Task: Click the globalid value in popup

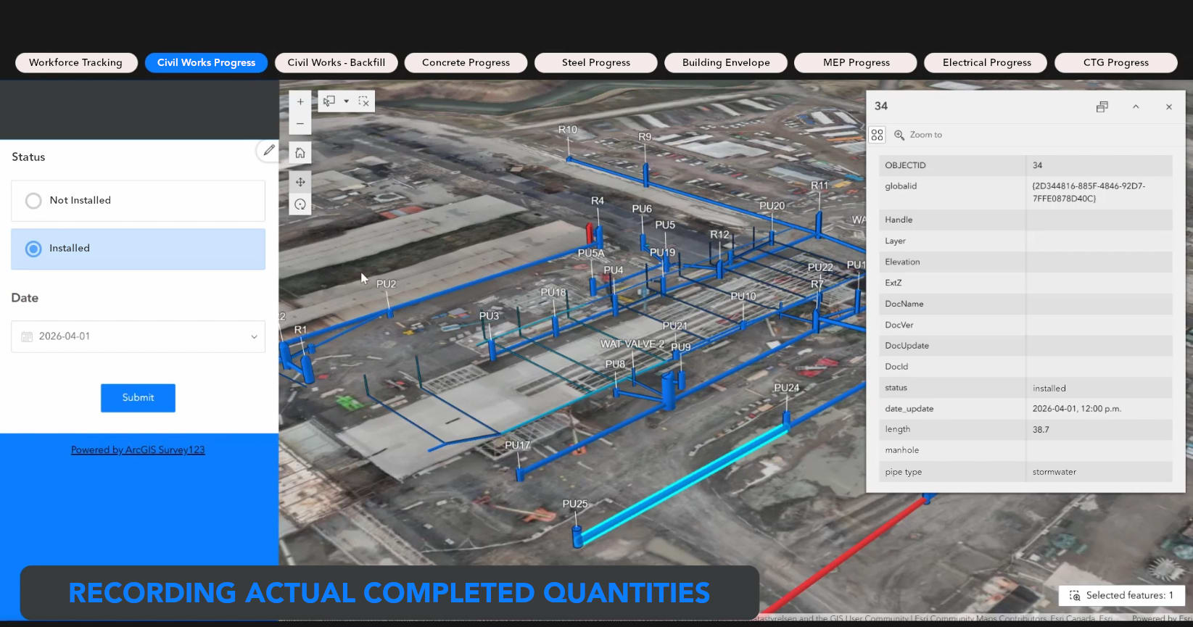Action: pyautogui.click(x=1089, y=192)
